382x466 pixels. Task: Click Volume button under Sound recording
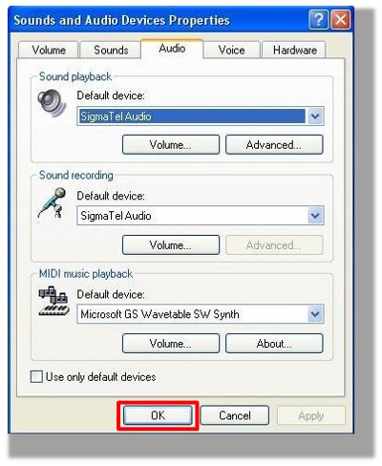tap(171, 245)
